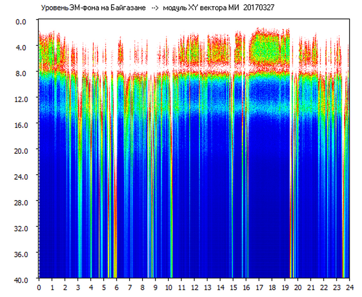
Task: Click hour 0 on the horizontal axis
Action: [39, 287]
